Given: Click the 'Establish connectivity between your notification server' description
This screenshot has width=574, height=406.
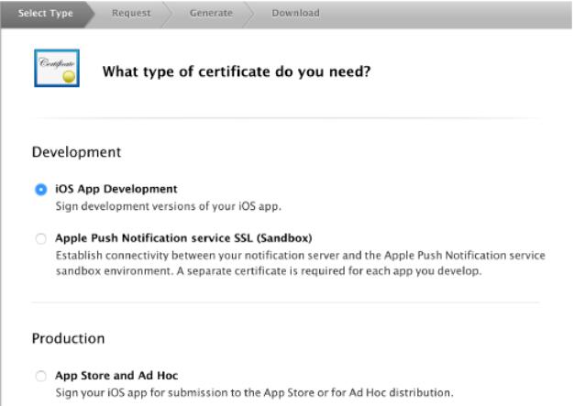Looking at the screenshot, I should (301, 263).
